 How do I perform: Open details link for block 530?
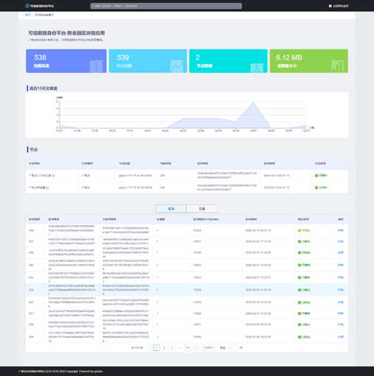click(340, 324)
